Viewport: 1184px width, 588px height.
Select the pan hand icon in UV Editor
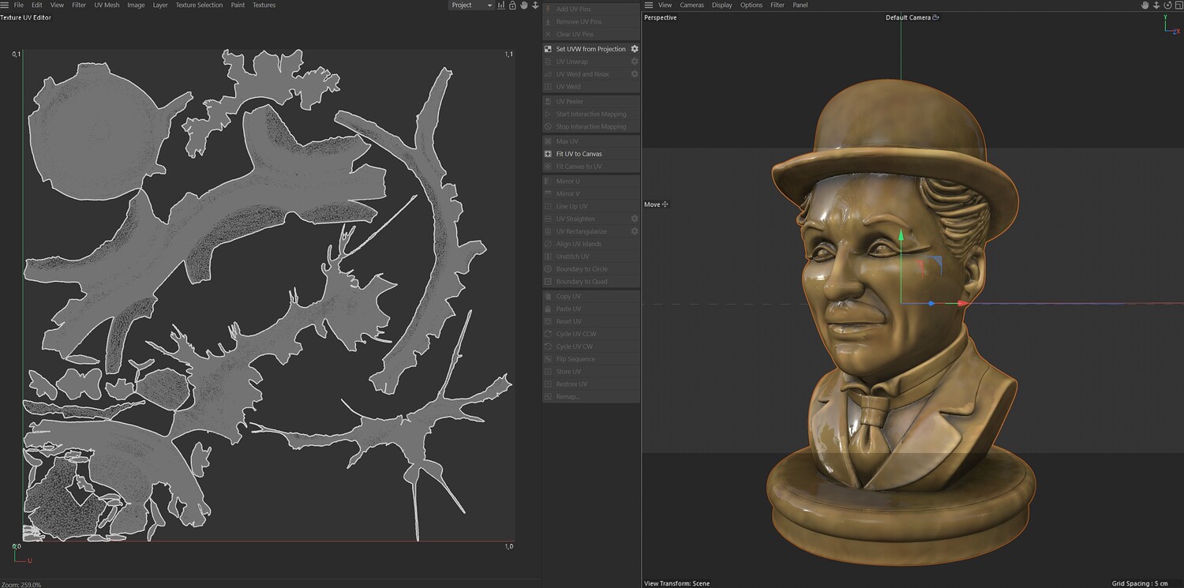[x=523, y=5]
